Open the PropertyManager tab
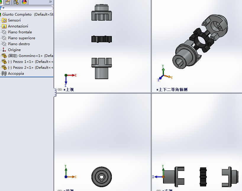242x191 pixels. tap(8, 2)
